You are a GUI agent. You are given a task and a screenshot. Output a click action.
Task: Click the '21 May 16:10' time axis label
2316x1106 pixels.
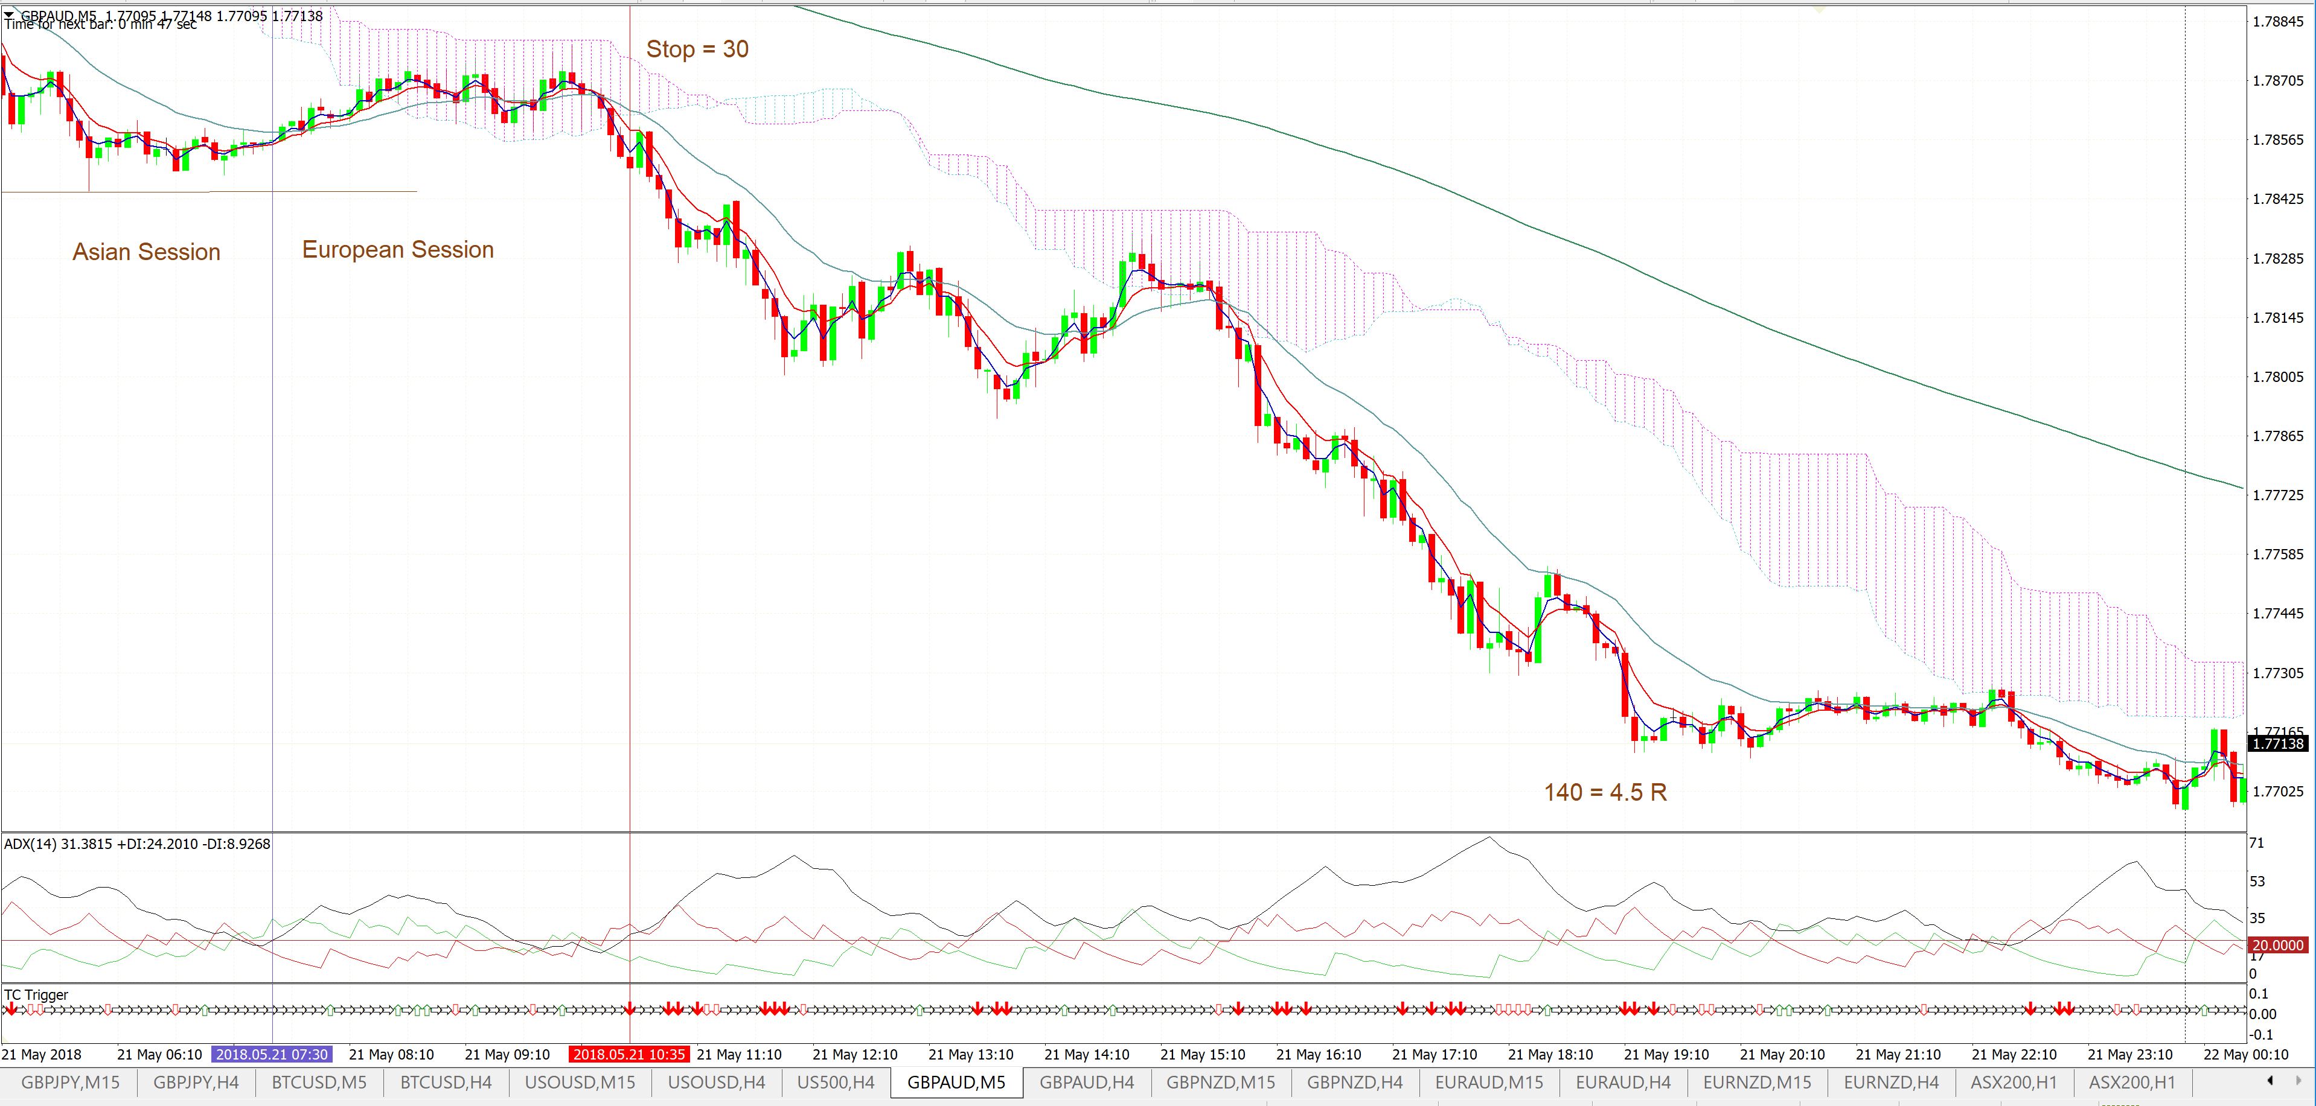pyautogui.click(x=1319, y=1054)
